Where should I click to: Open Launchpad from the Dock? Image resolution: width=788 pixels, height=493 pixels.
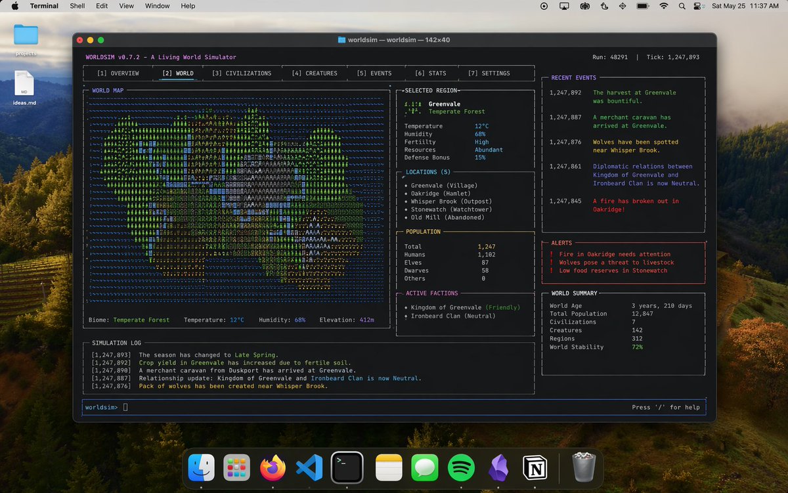(236, 467)
